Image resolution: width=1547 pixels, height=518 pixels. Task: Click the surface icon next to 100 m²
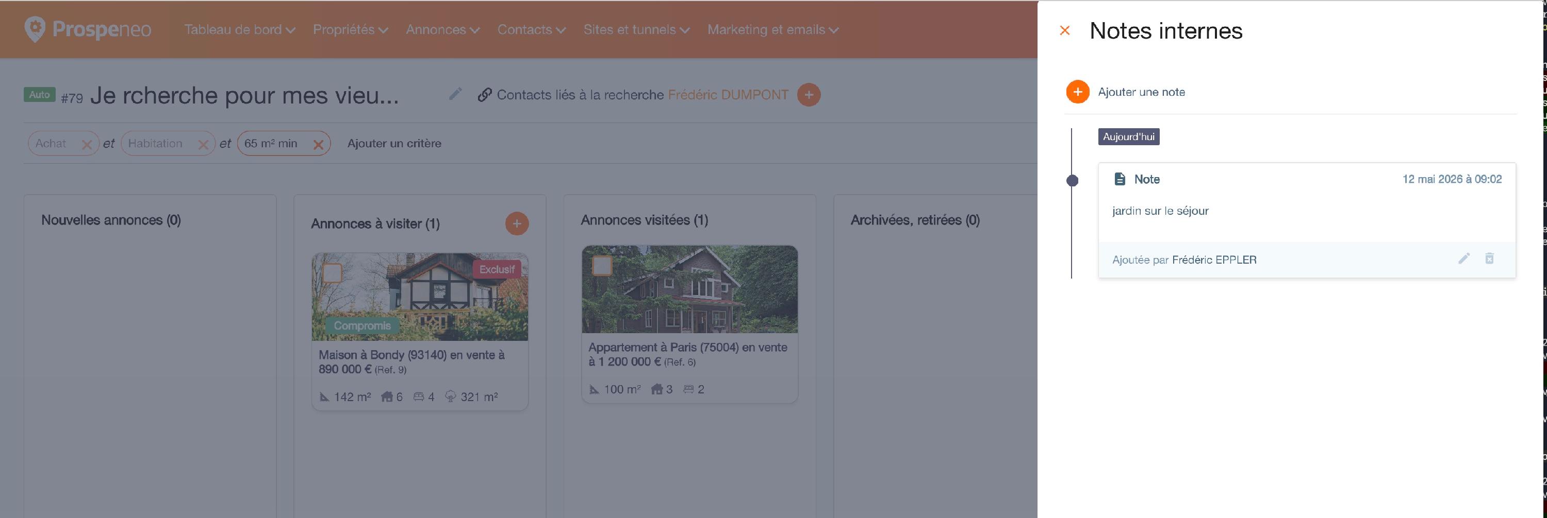click(x=594, y=389)
